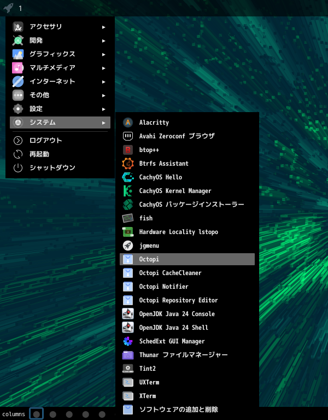
Task: Click the "Hardware Locality lstopo" label
Action: coord(179,232)
